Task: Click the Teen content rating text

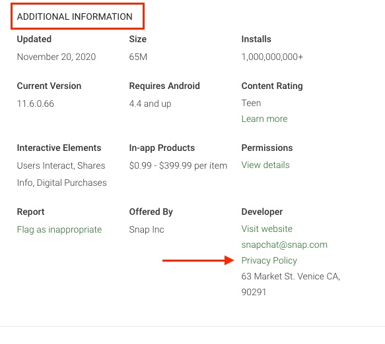Action: pos(251,103)
